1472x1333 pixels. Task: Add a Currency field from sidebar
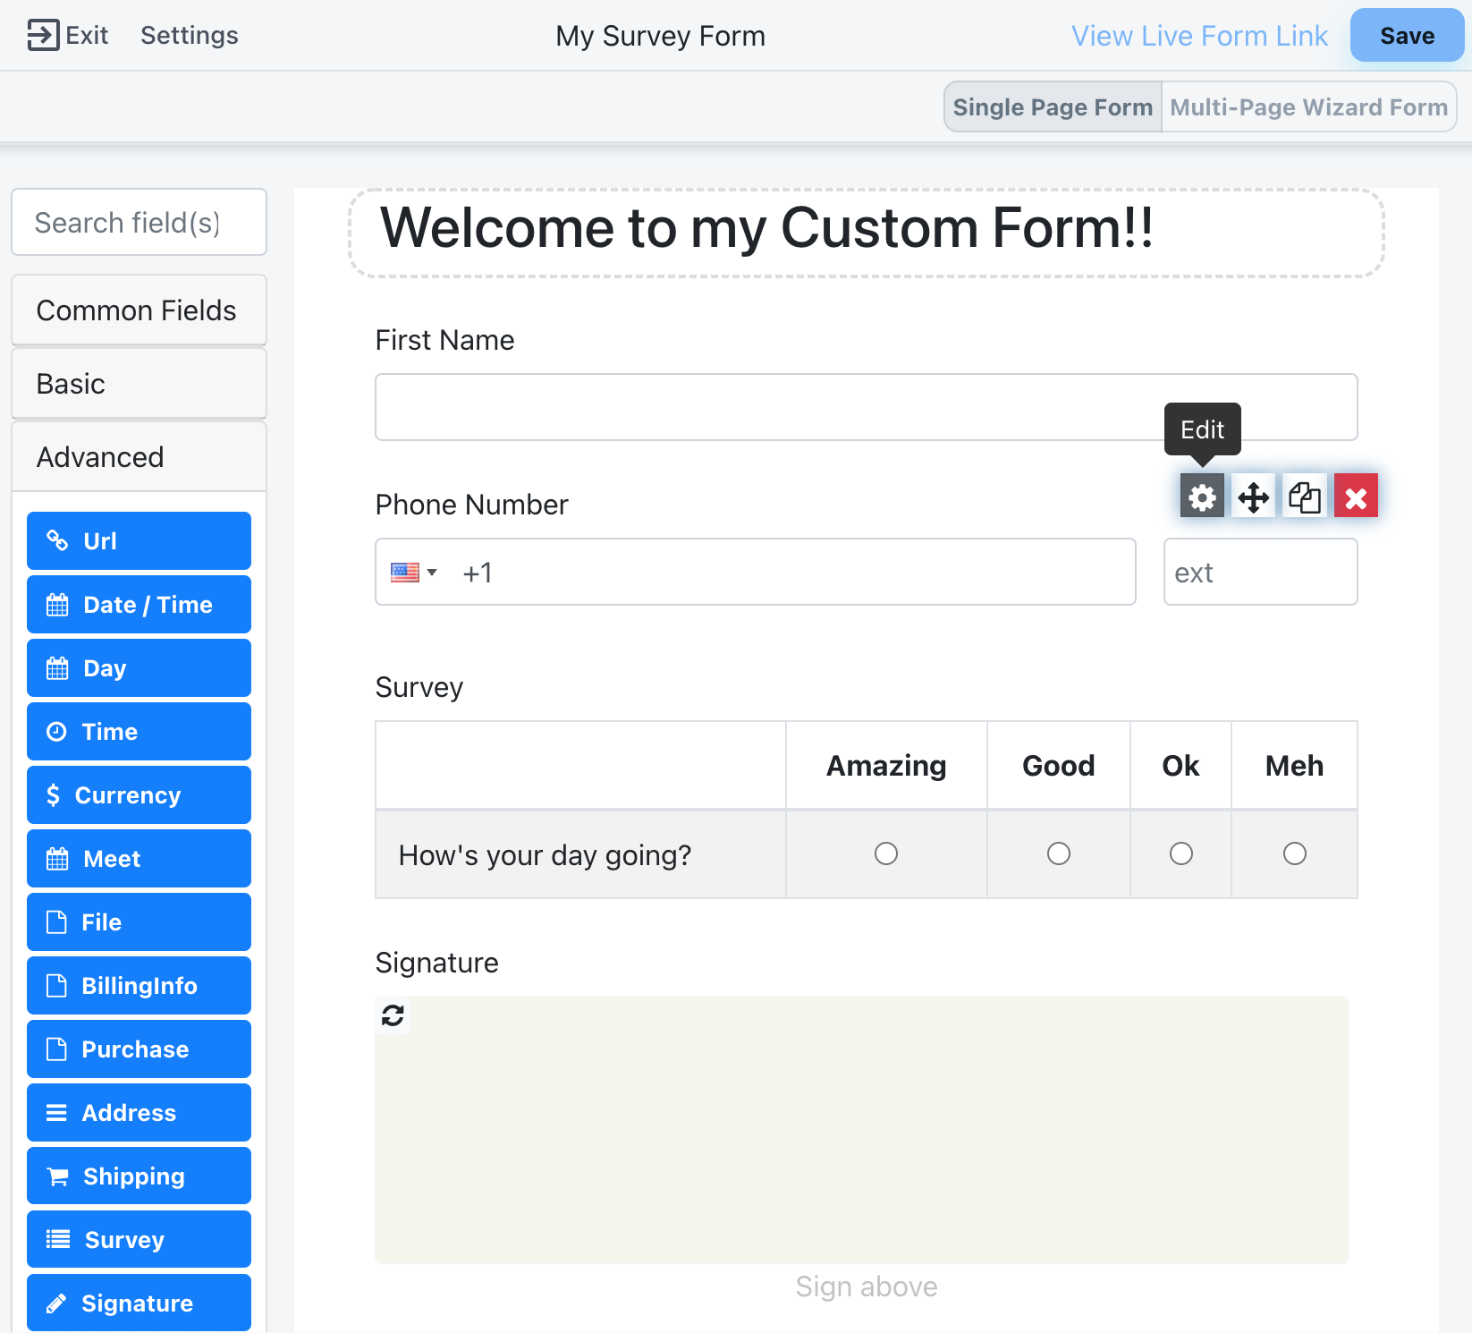[x=139, y=794]
